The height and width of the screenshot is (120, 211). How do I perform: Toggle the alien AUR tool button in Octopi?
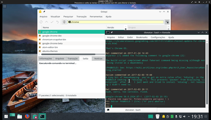click(x=64, y=22)
